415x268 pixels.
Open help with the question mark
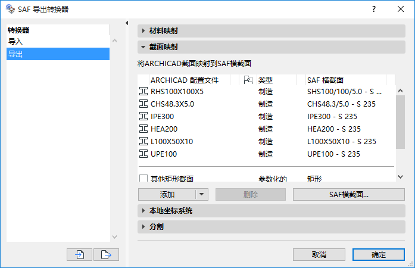pos(374,9)
